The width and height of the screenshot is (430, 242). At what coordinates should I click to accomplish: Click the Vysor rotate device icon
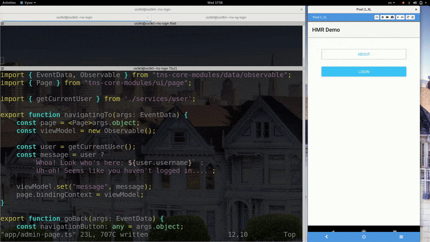tap(407, 17)
